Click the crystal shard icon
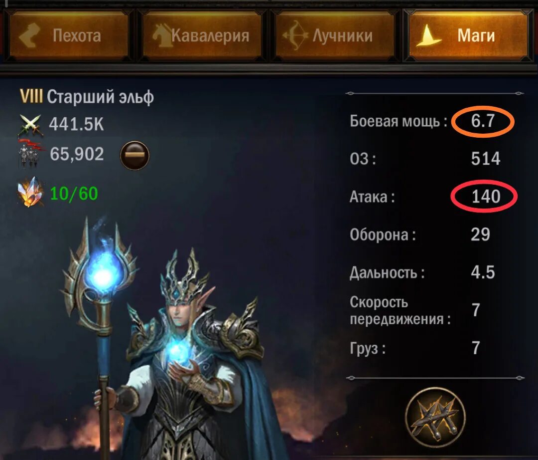Screen dimensions: 538x460 tap(30, 192)
